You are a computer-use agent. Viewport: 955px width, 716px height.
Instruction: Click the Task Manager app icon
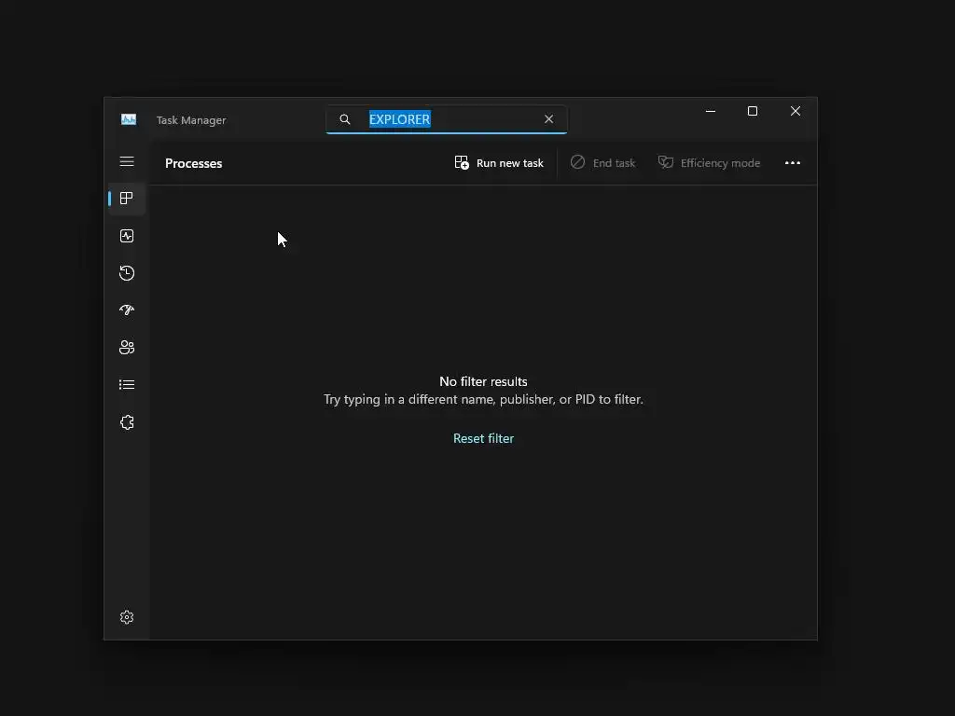pos(129,119)
